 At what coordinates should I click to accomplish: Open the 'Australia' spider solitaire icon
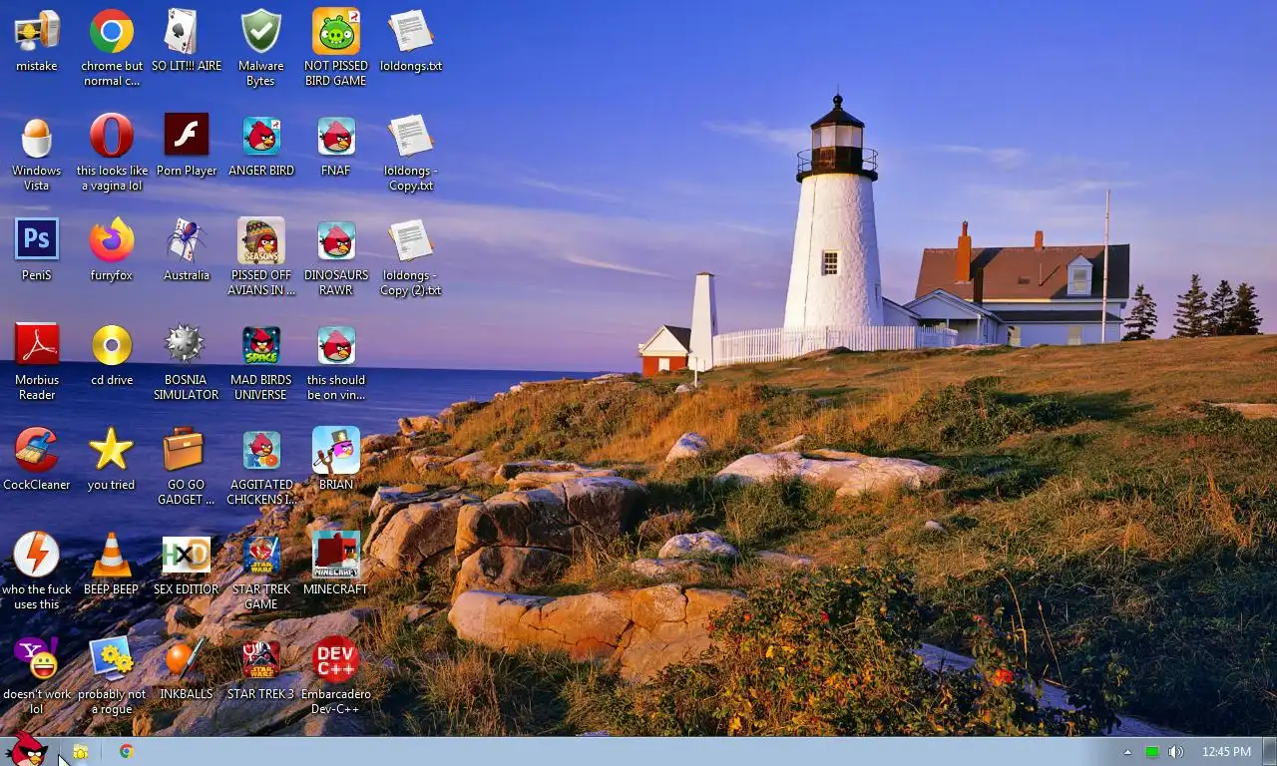tap(187, 250)
